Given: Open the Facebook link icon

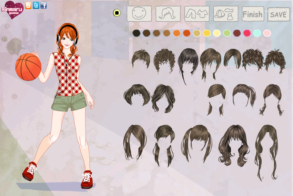Looking at the screenshot, I should [43, 6].
